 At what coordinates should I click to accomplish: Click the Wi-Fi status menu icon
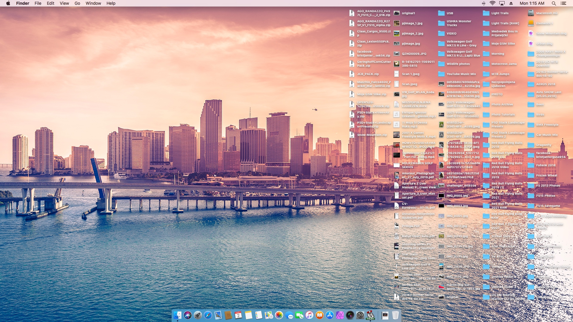492,3
